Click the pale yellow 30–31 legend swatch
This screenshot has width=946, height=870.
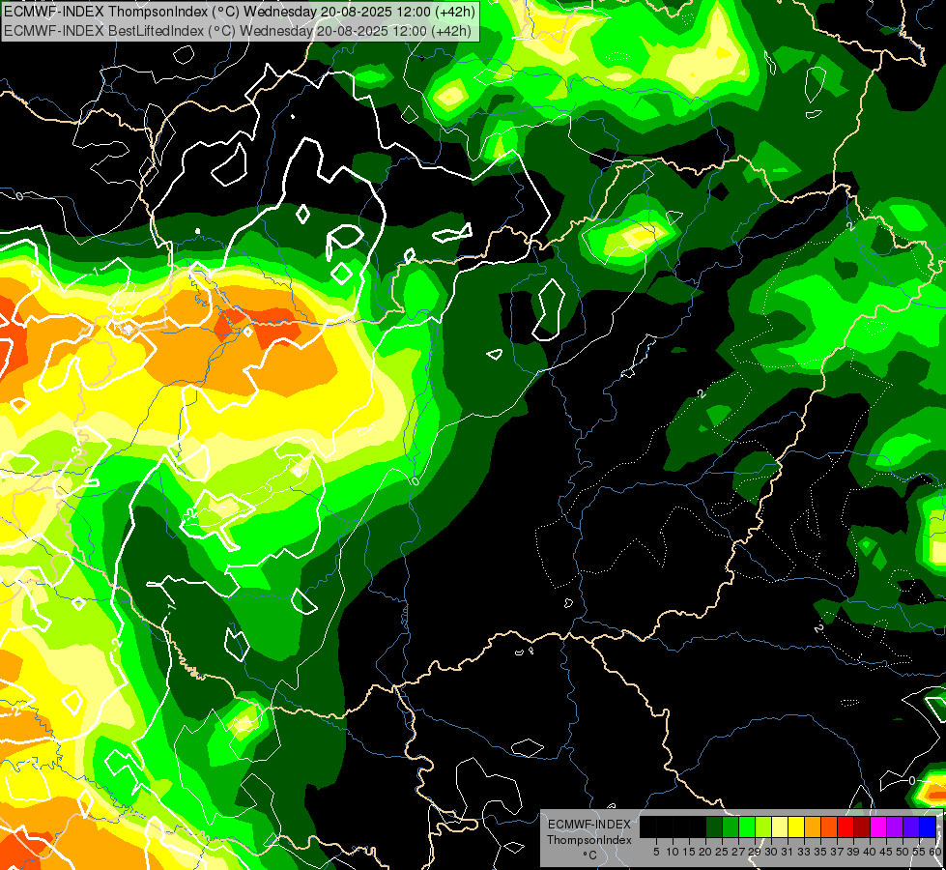tap(780, 826)
